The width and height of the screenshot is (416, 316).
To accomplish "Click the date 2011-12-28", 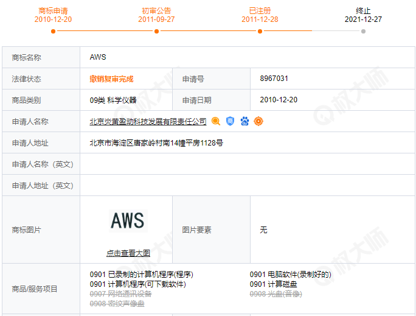I will 260,19.
